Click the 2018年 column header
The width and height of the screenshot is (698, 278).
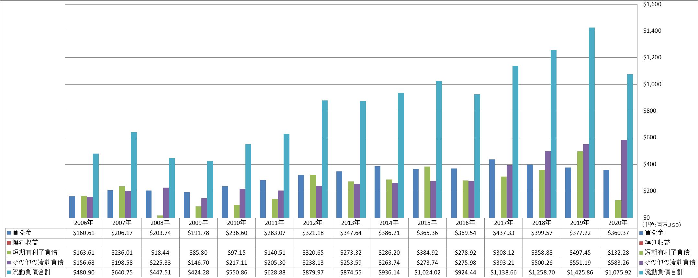coord(542,223)
